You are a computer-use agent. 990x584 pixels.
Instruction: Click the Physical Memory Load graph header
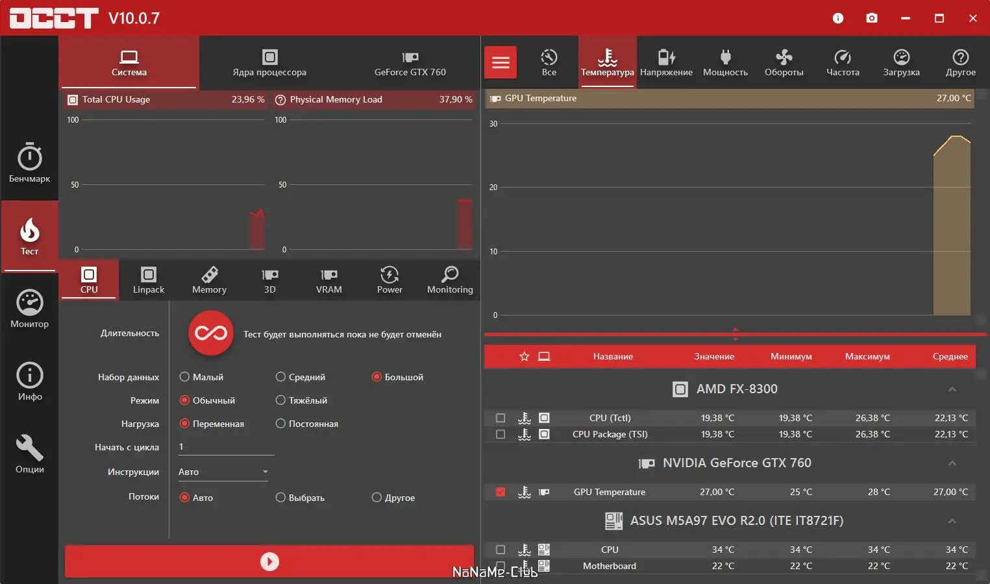tap(373, 99)
